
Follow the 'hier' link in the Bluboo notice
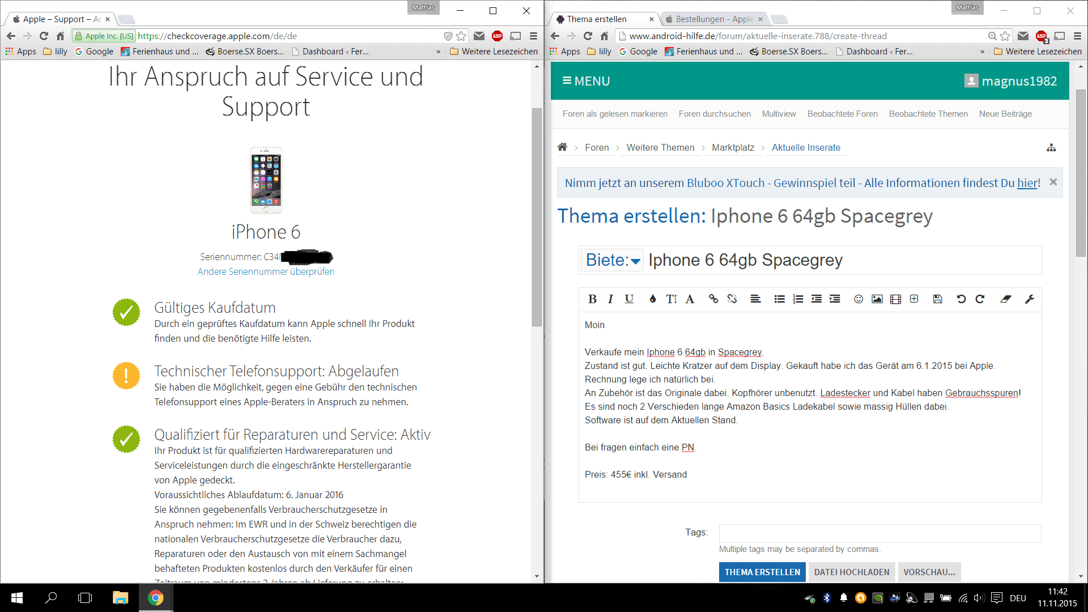click(1027, 183)
